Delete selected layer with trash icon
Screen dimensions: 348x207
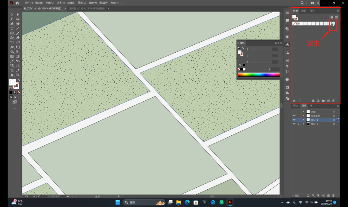pos(333,196)
